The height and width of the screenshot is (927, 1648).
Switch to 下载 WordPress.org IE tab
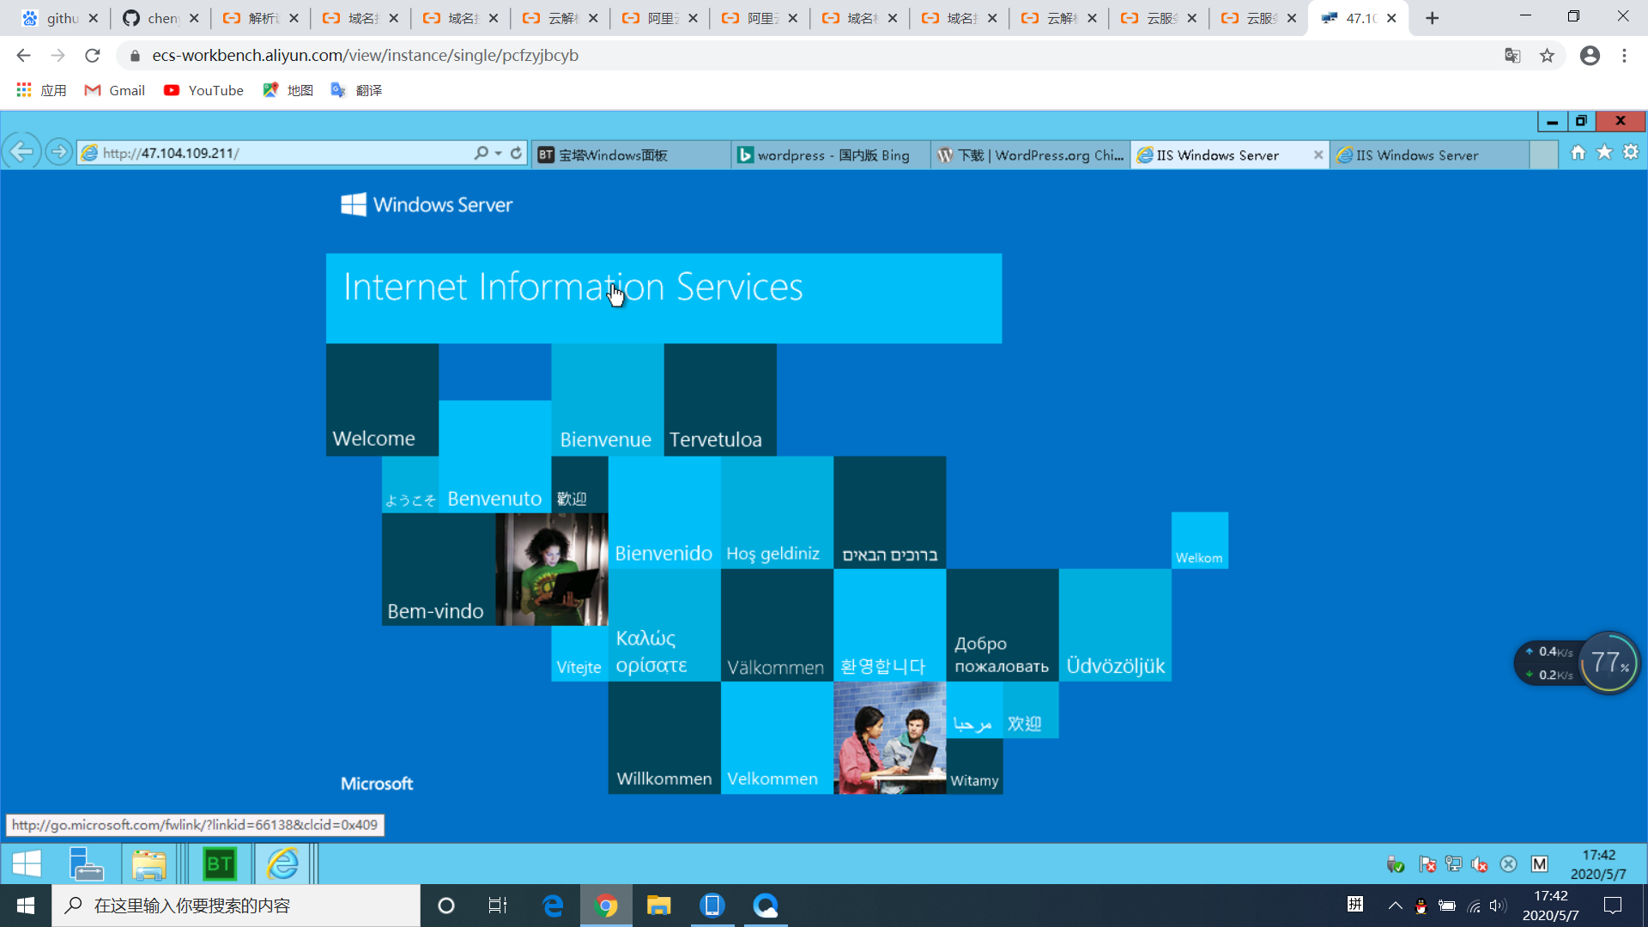[1030, 155]
